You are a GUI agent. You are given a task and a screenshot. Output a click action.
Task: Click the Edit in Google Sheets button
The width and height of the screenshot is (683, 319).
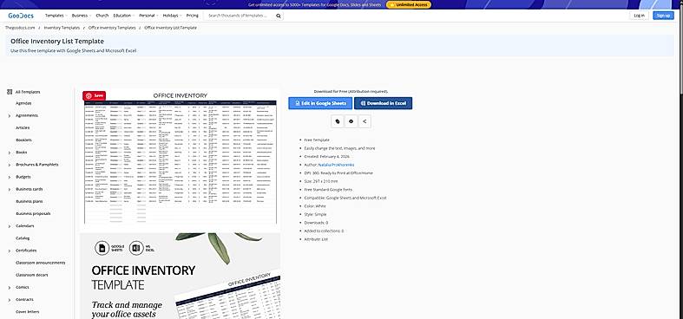(320, 103)
